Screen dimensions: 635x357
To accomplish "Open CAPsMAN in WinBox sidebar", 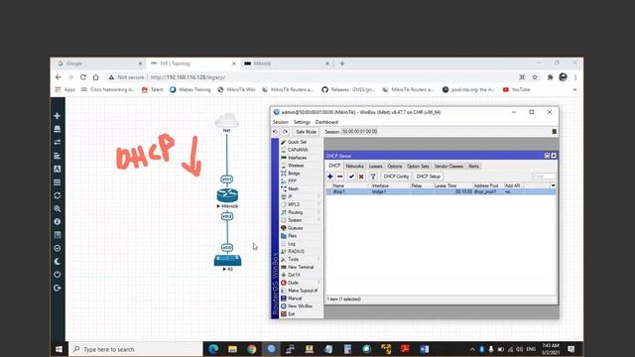I will [x=298, y=150].
